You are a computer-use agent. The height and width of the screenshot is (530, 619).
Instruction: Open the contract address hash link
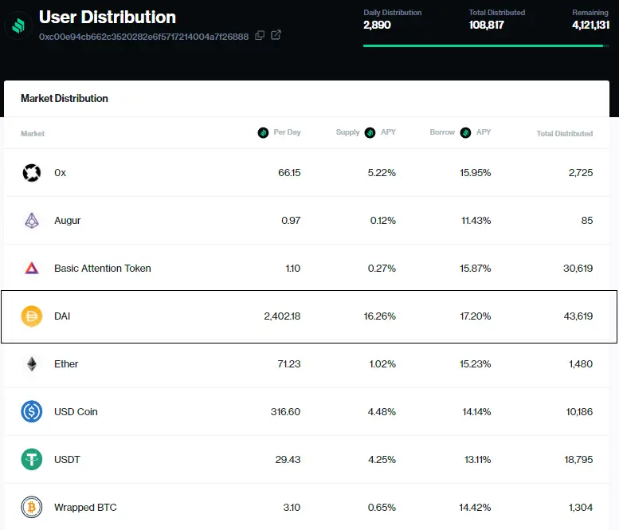click(143, 37)
